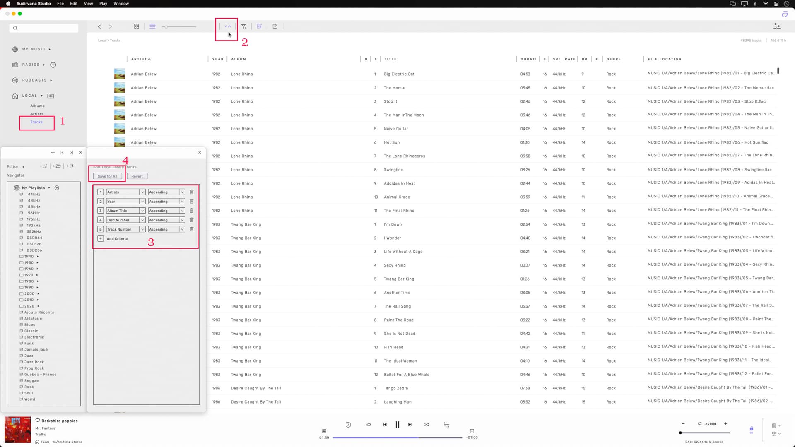Open the Play menu
This screenshot has width=795, height=447.
pos(103,3)
